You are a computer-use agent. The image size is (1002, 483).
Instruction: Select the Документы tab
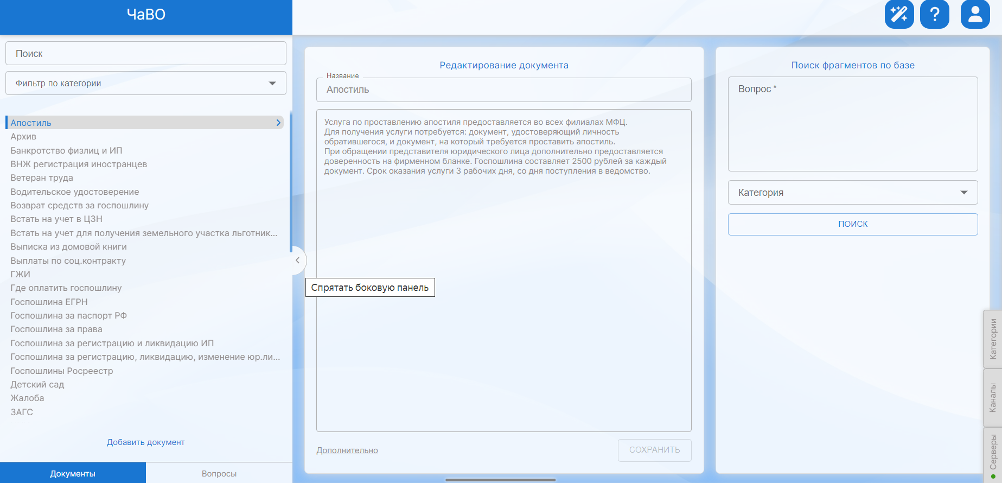73,473
